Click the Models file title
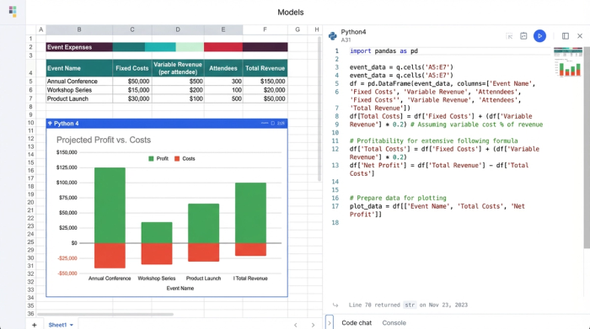 (x=291, y=12)
